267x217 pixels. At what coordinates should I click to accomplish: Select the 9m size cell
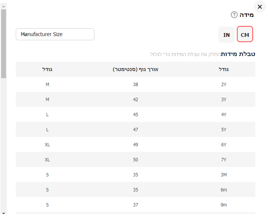[x=224, y=205]
